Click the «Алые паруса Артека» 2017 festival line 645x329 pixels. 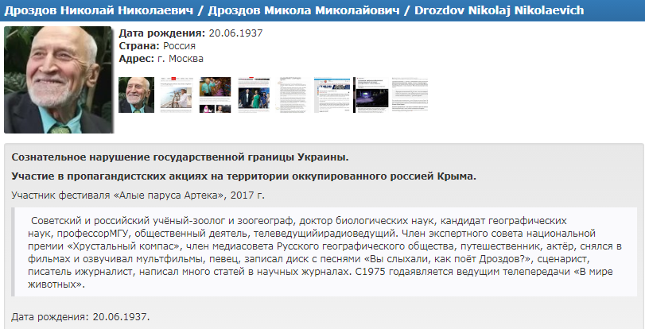click(138, 195)
